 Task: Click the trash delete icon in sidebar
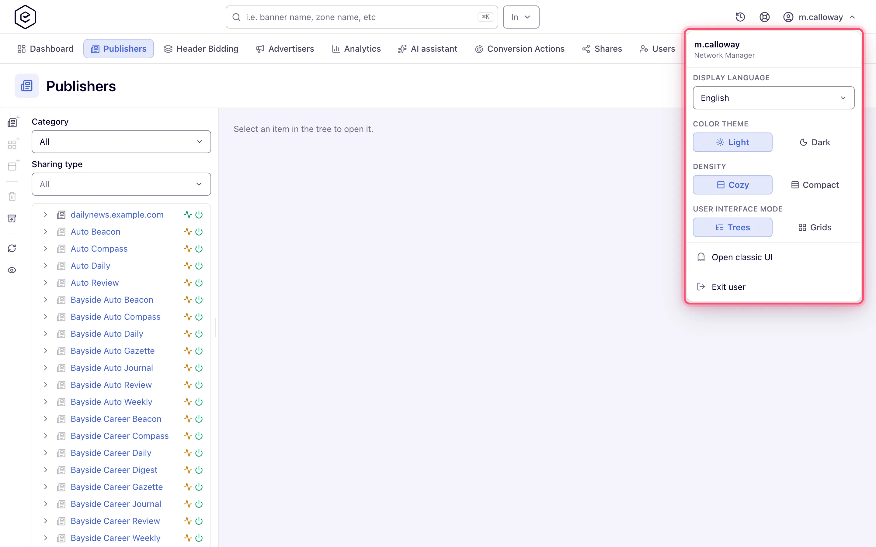click(12, 196)
